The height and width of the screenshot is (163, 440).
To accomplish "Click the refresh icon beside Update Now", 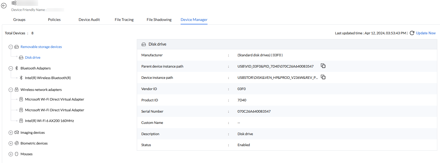I will [x=412, y=33].
